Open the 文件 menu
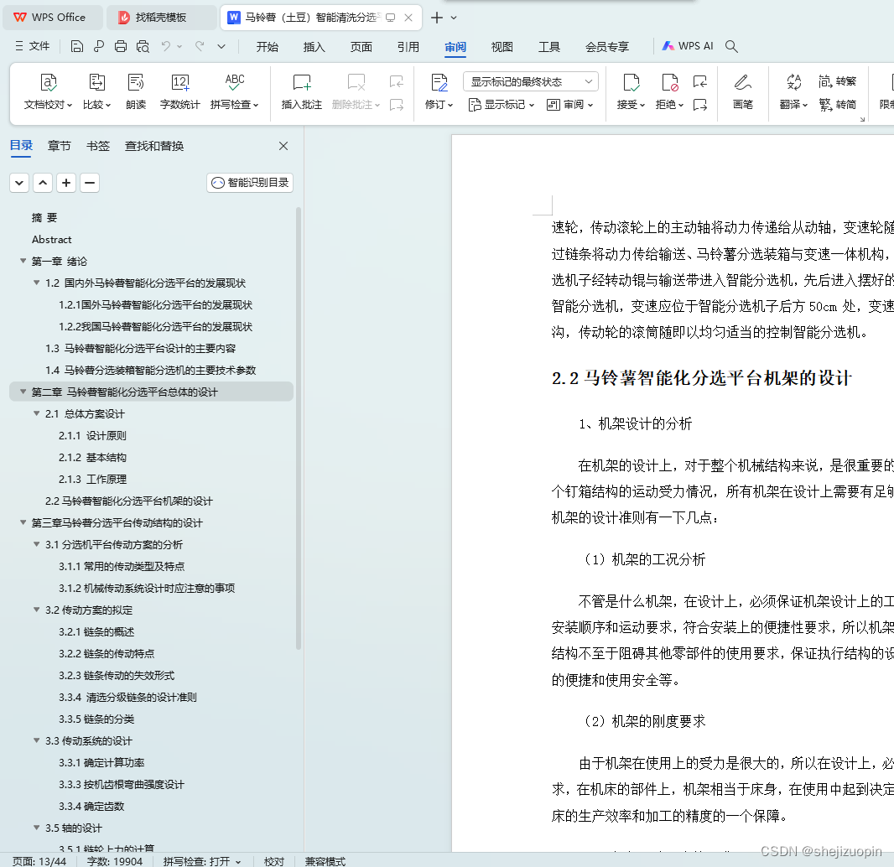Viewport: 894px width, 867px height. coord(33,46)
